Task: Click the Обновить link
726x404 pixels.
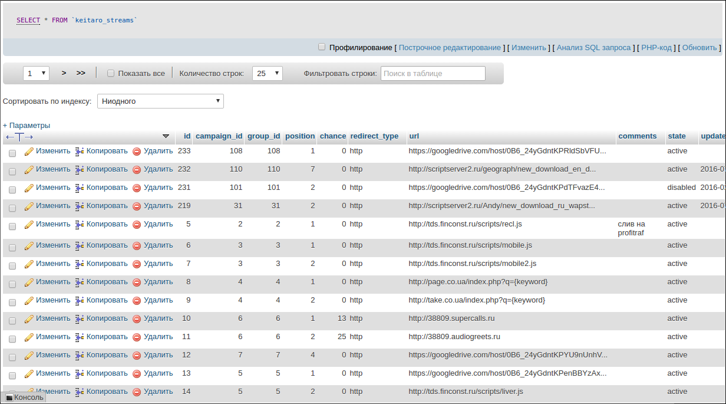Action: point(699,47)
